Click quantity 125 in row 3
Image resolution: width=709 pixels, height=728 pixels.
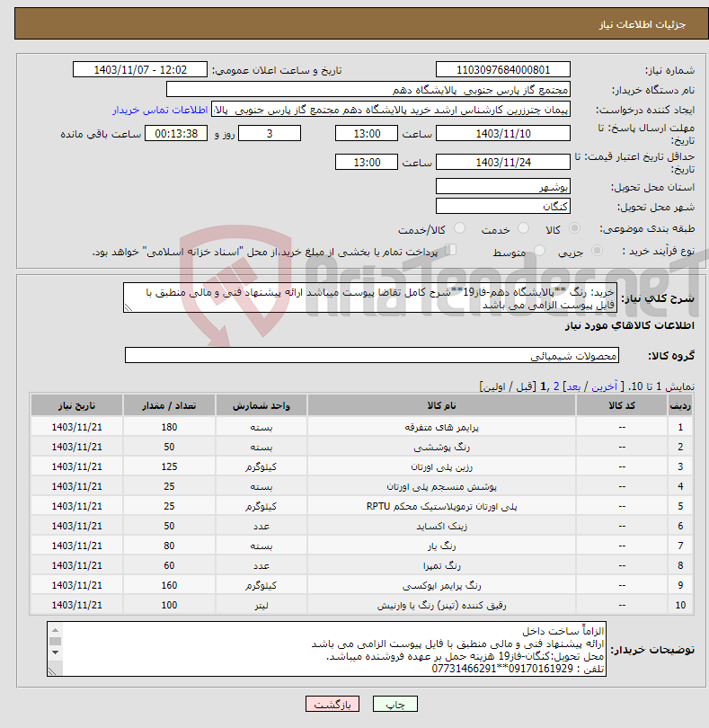click(169, 466)
